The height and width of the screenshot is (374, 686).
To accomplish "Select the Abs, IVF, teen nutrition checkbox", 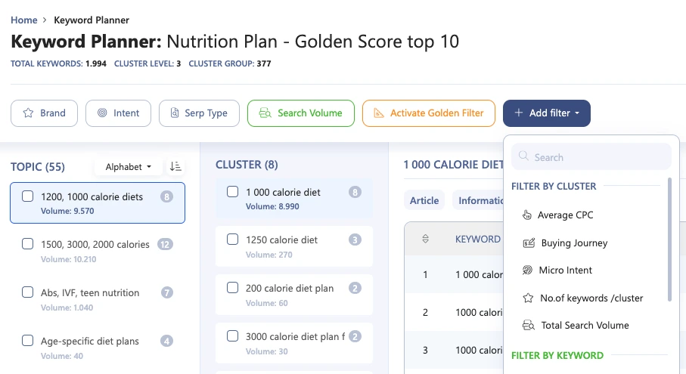I will point(27,292).
